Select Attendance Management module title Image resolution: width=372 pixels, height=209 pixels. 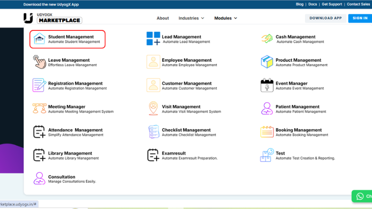[x=75, y=130]
